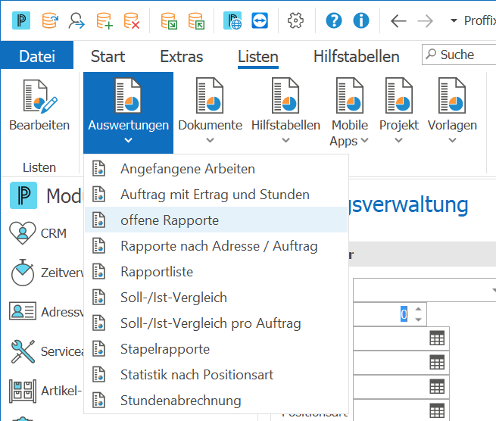Click the Adressverwaltung contact card icon
496x421 pixels.
coord(23,311)
